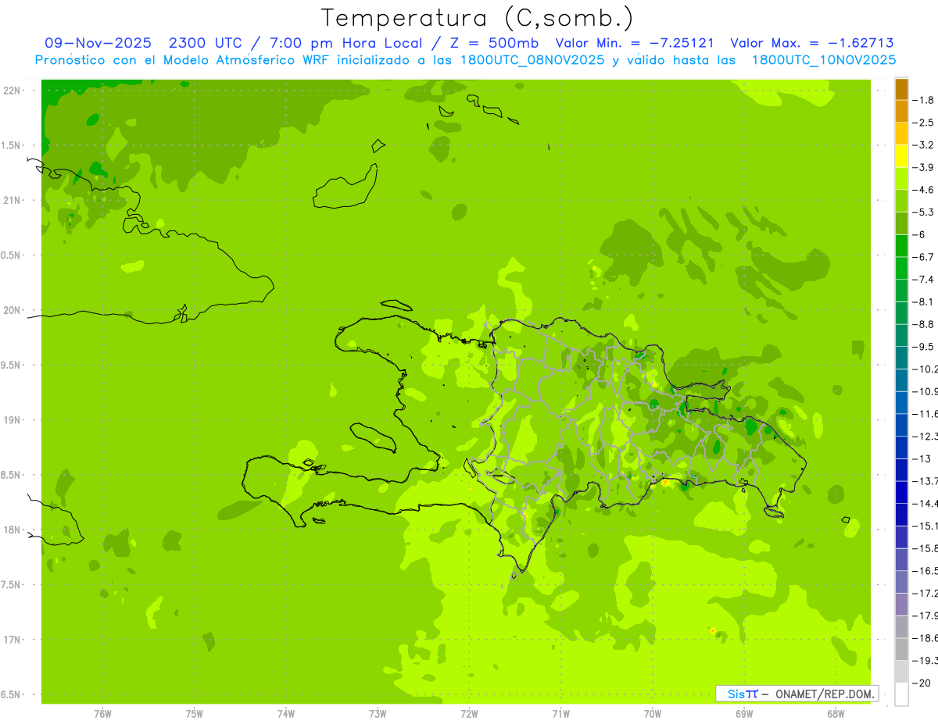Viewport: 938px width, 724px height.
Task: Click the '22N' latitude label
Action: click(x=13, y=91)
